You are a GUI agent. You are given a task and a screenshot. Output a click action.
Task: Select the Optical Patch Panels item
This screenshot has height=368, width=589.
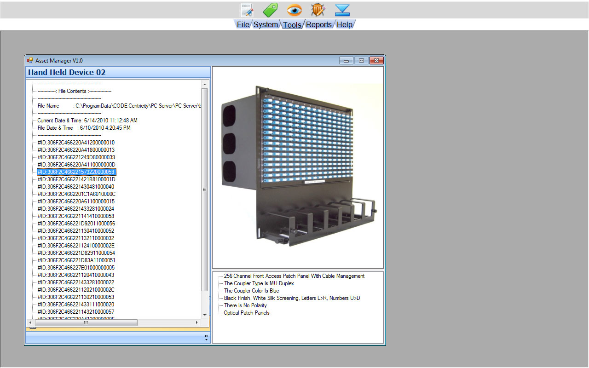click(247, 313)
